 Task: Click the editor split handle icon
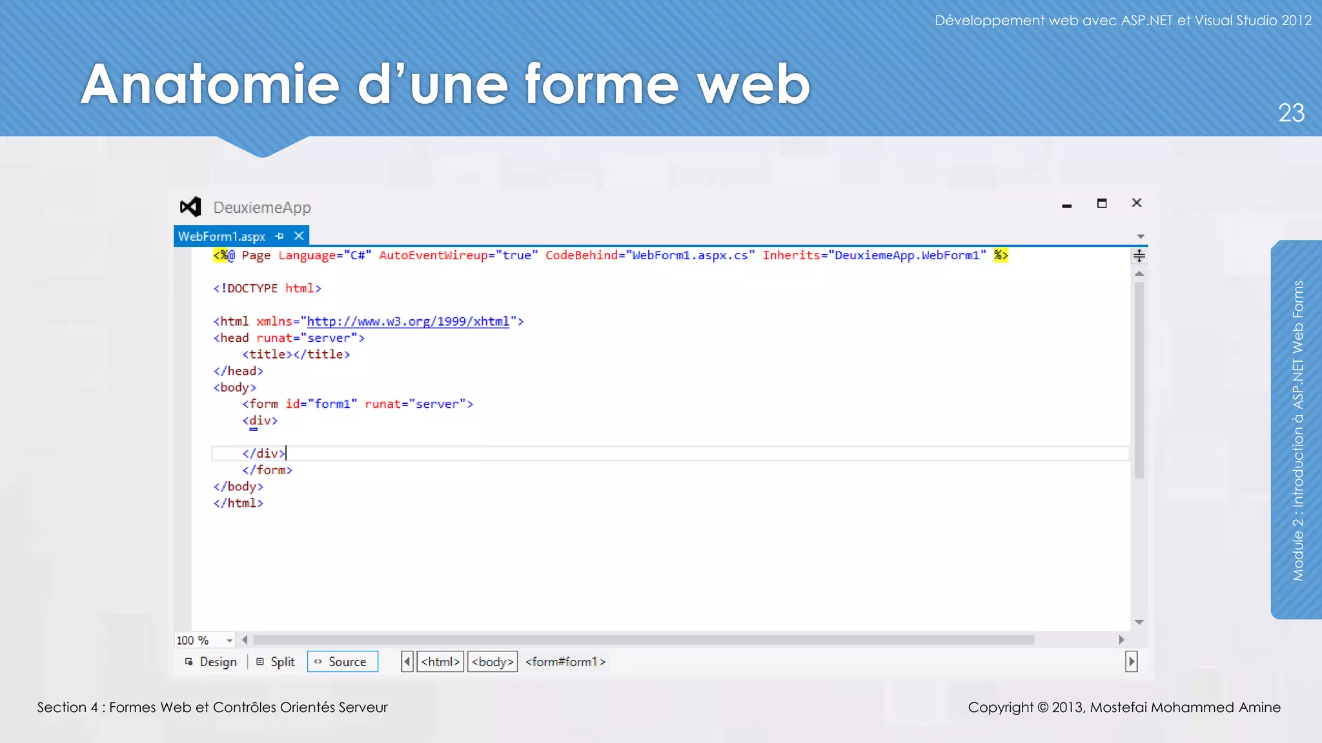point(1139,256)
